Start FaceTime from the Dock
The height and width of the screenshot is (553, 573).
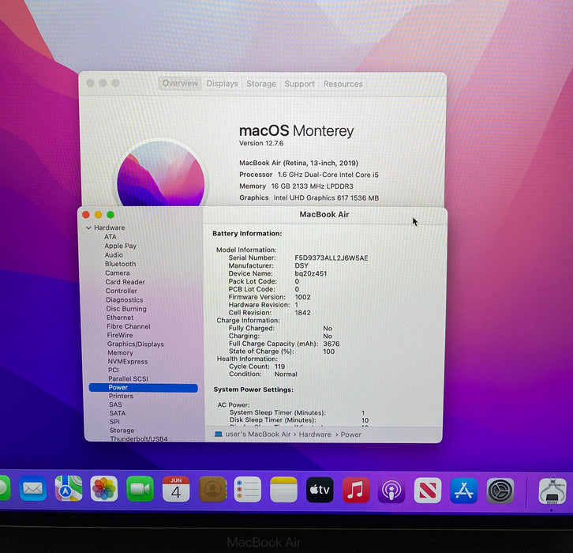click(x=140, y=489)
